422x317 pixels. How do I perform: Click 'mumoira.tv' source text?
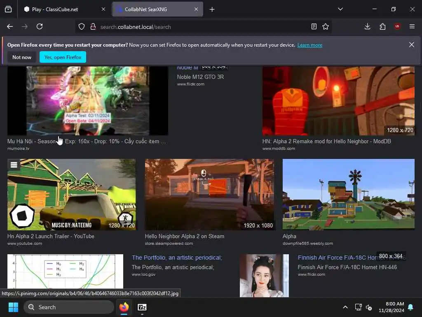coord(18,149)
